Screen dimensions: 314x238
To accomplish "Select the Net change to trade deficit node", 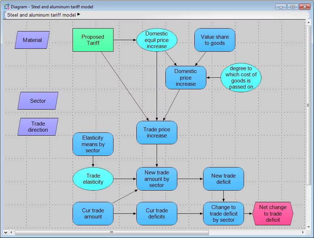I will point(273,214).
